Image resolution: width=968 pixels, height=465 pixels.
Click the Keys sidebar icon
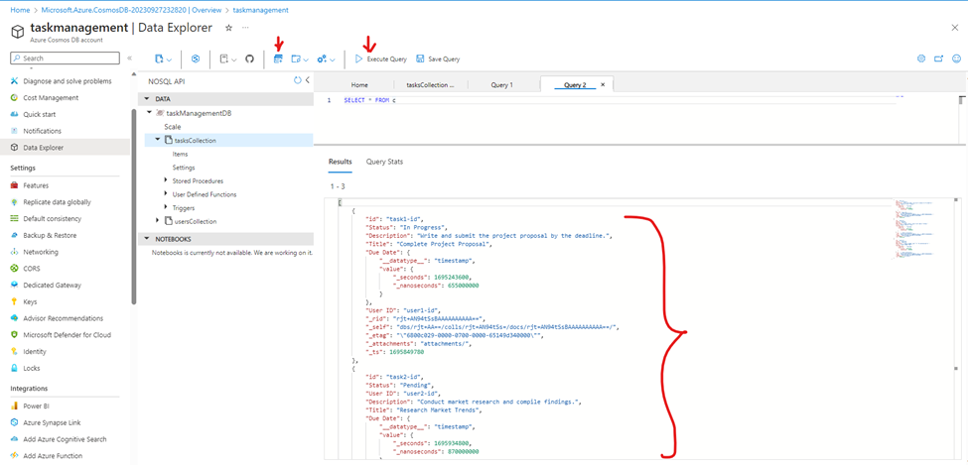[x=15, y=301]
